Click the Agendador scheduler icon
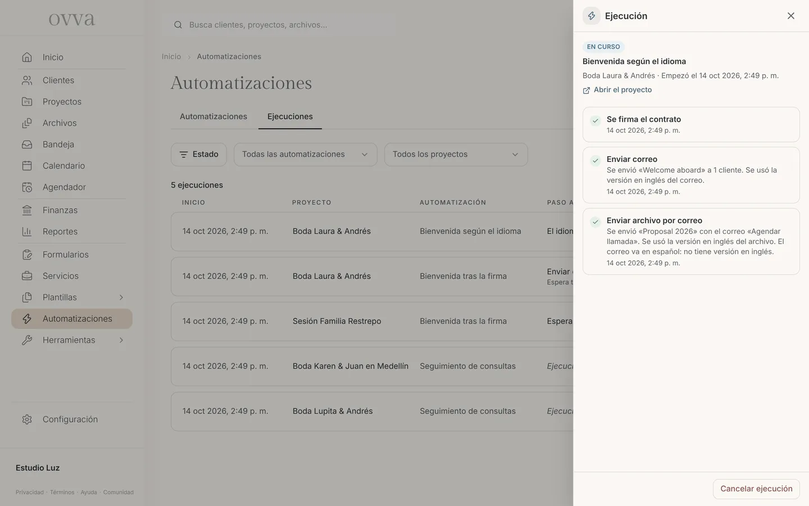This screenshot has width=809, height=506. (27, 187)
